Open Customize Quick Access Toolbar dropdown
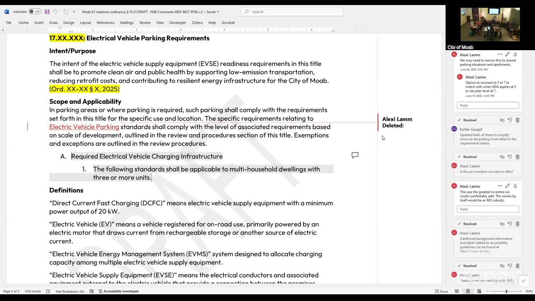The width and height of the screenshot is (535, 301). 74,12
